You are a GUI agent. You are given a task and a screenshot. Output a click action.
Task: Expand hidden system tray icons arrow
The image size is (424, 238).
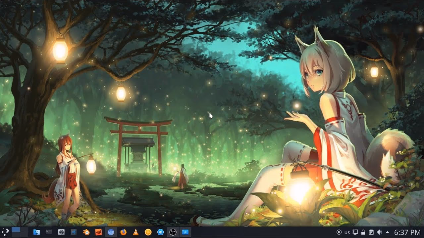pyautogui.click(x=388, y=232)
